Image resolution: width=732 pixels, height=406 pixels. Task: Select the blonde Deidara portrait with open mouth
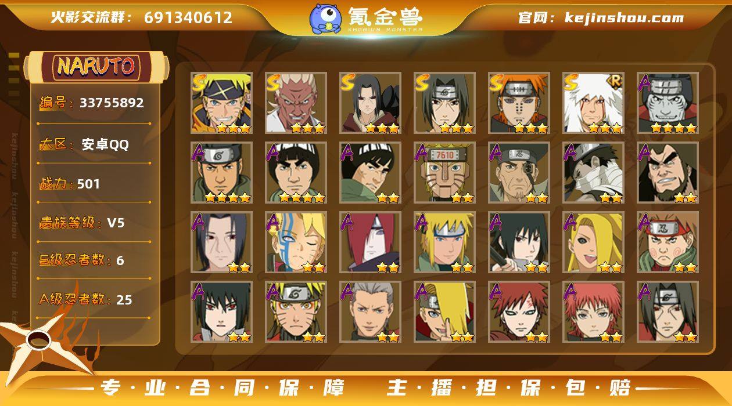(x=593, y=242)
